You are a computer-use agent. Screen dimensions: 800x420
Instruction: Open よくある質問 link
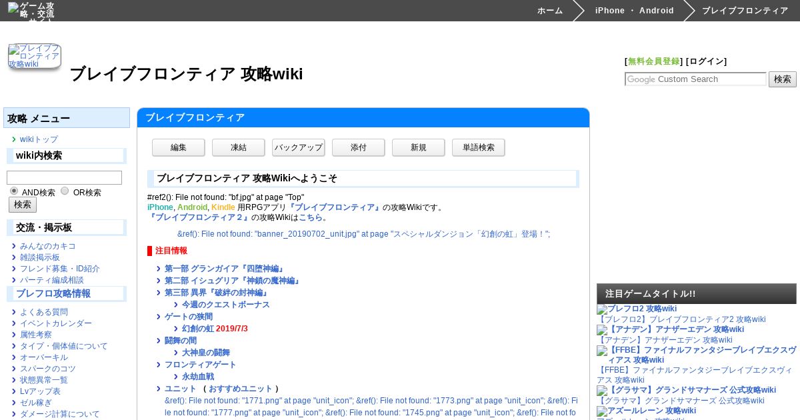pyautogui.click(x=44, y=312)
